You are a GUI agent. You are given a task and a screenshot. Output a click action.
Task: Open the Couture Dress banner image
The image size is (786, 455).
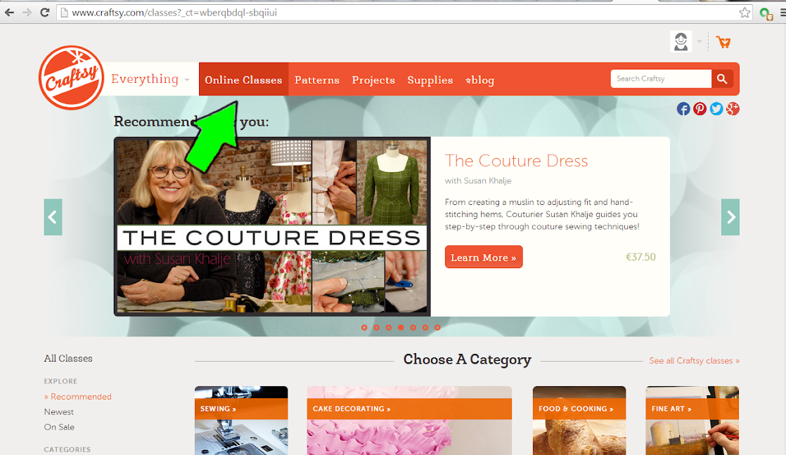tap(272, 226)
